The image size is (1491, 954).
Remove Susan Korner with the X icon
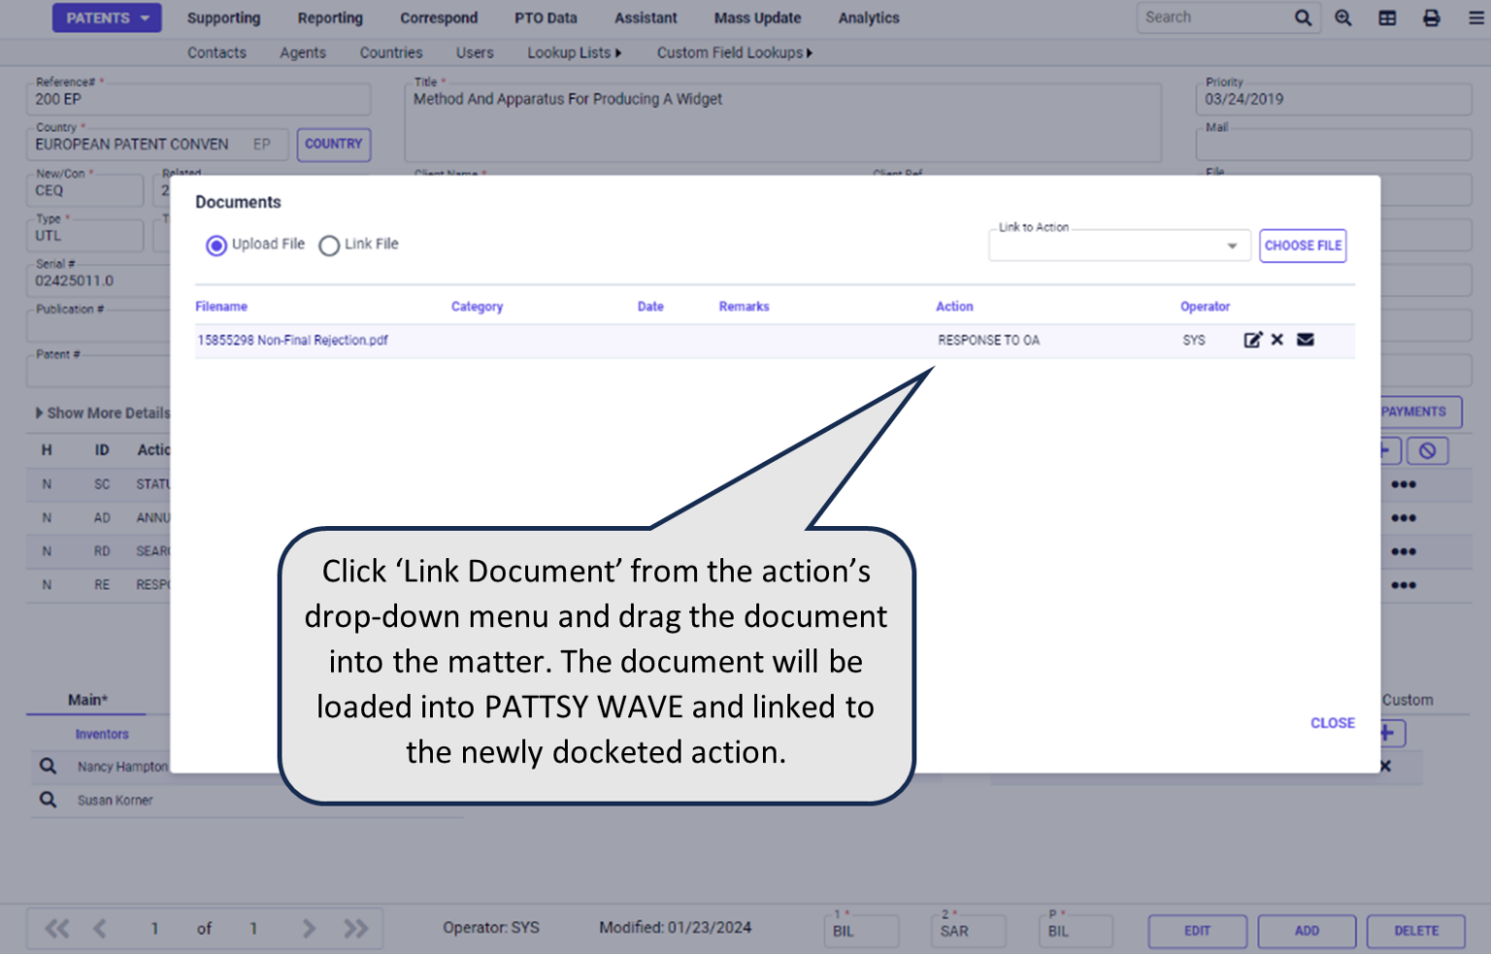(x=1384, y=766)
